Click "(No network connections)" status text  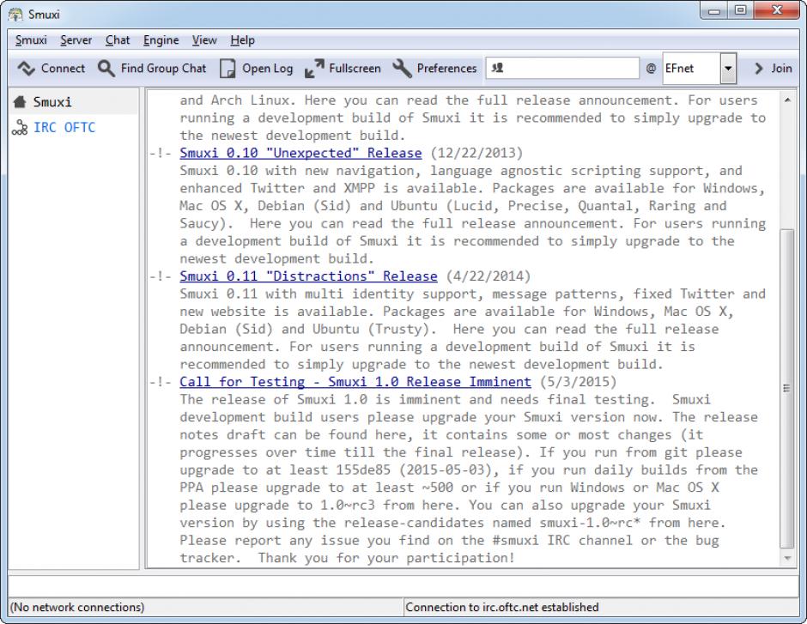[77, 608]
